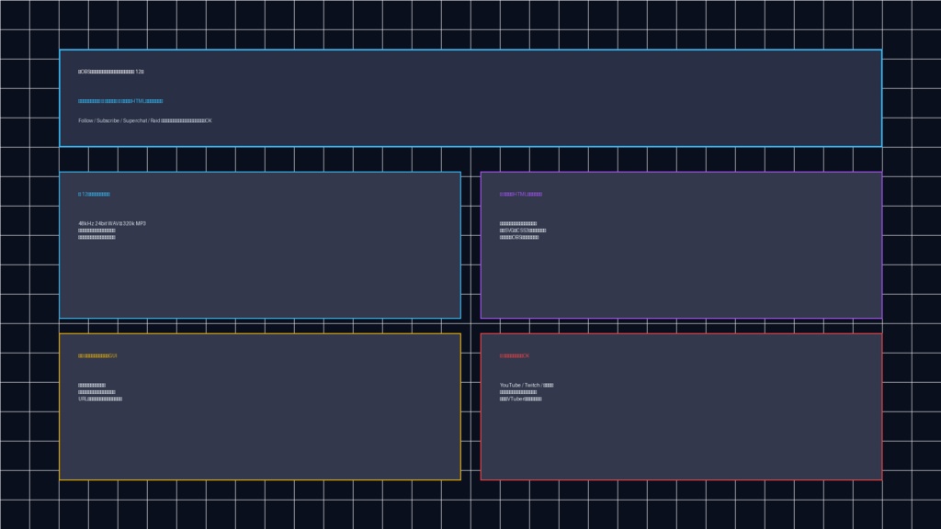Click the purple card heading containing "HTML"
Image resolution: width=941 pixels, height=529 pixels.
pyautogui.click(x=521, y=195)
